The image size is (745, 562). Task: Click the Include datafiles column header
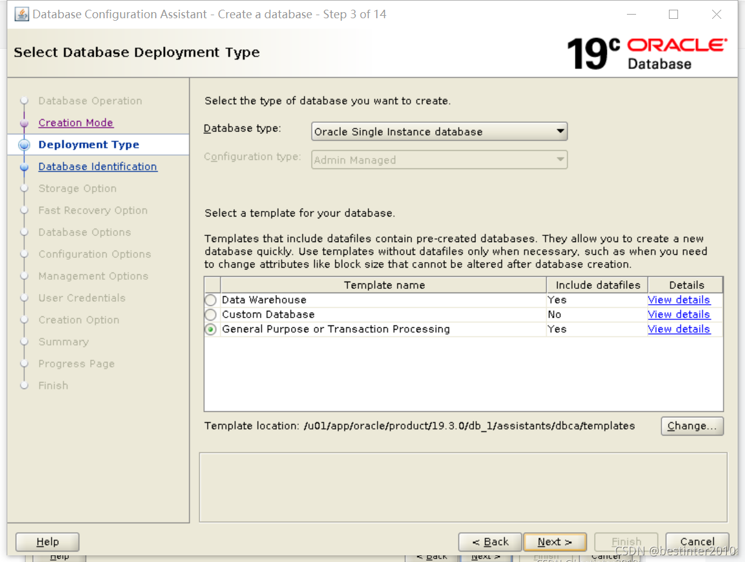598,285
